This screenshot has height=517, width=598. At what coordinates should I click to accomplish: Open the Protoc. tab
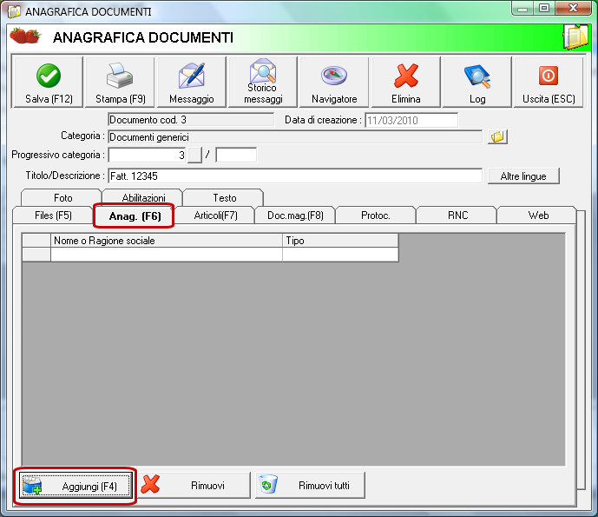(x=376, y=215)
